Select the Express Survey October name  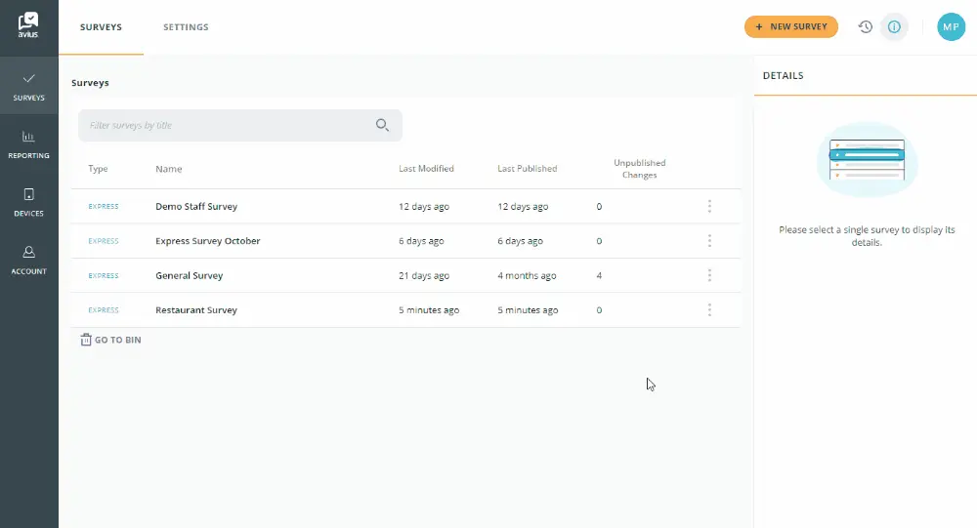(x=207, y=241)
